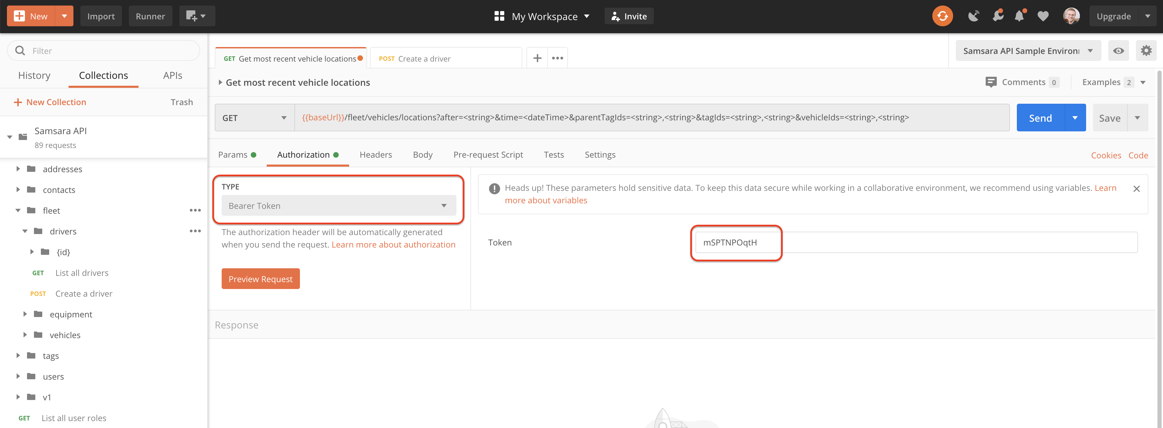The image size is (1163, 428).
Task: Click the Heads up info exclamation icon
Action: tap(494, 189)
